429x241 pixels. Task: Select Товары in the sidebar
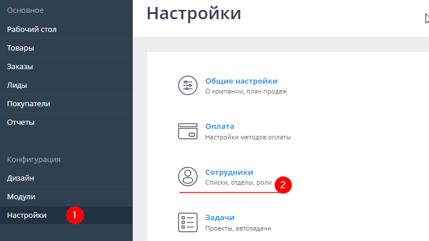[20, 48]
